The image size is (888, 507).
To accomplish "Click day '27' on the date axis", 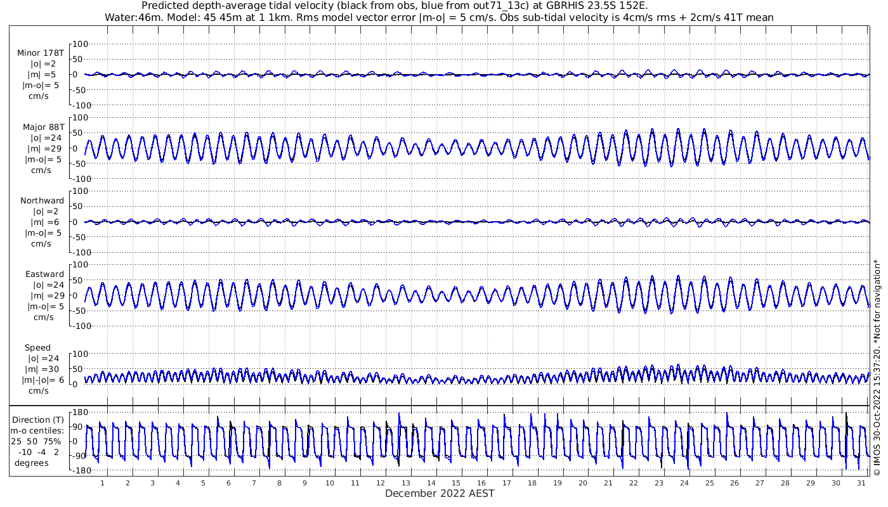I will pyautogui.click(x=760, y=483).
